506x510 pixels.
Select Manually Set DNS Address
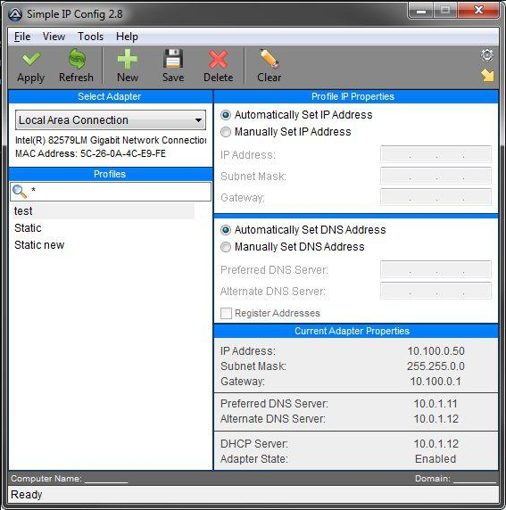point(226,247)
